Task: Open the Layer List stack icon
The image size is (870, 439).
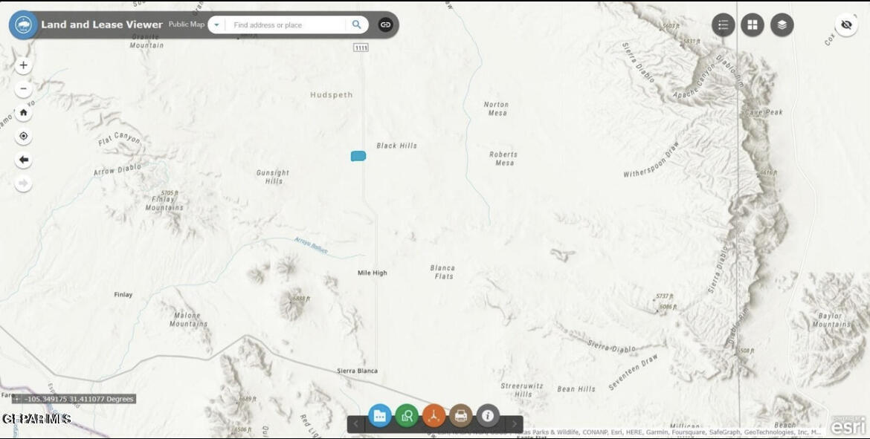Action: click(782, 25)
